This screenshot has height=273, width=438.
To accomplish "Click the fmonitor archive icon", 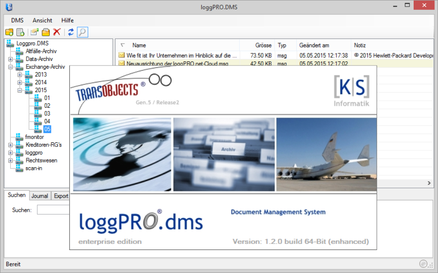I will [20, 137].
